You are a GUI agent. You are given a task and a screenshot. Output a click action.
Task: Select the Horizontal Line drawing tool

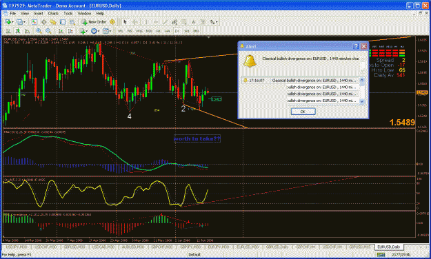(x=156, y=22)
